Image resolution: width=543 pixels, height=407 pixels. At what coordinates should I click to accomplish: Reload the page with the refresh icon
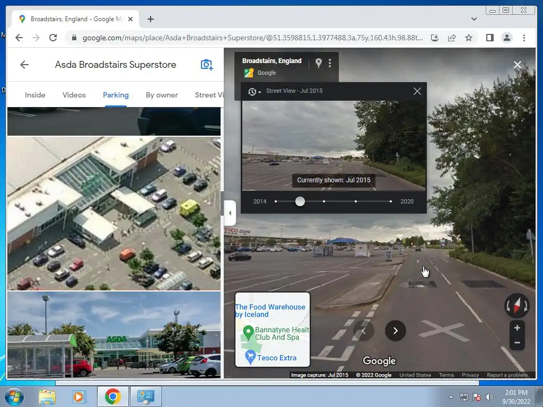(x=53, y=38)
